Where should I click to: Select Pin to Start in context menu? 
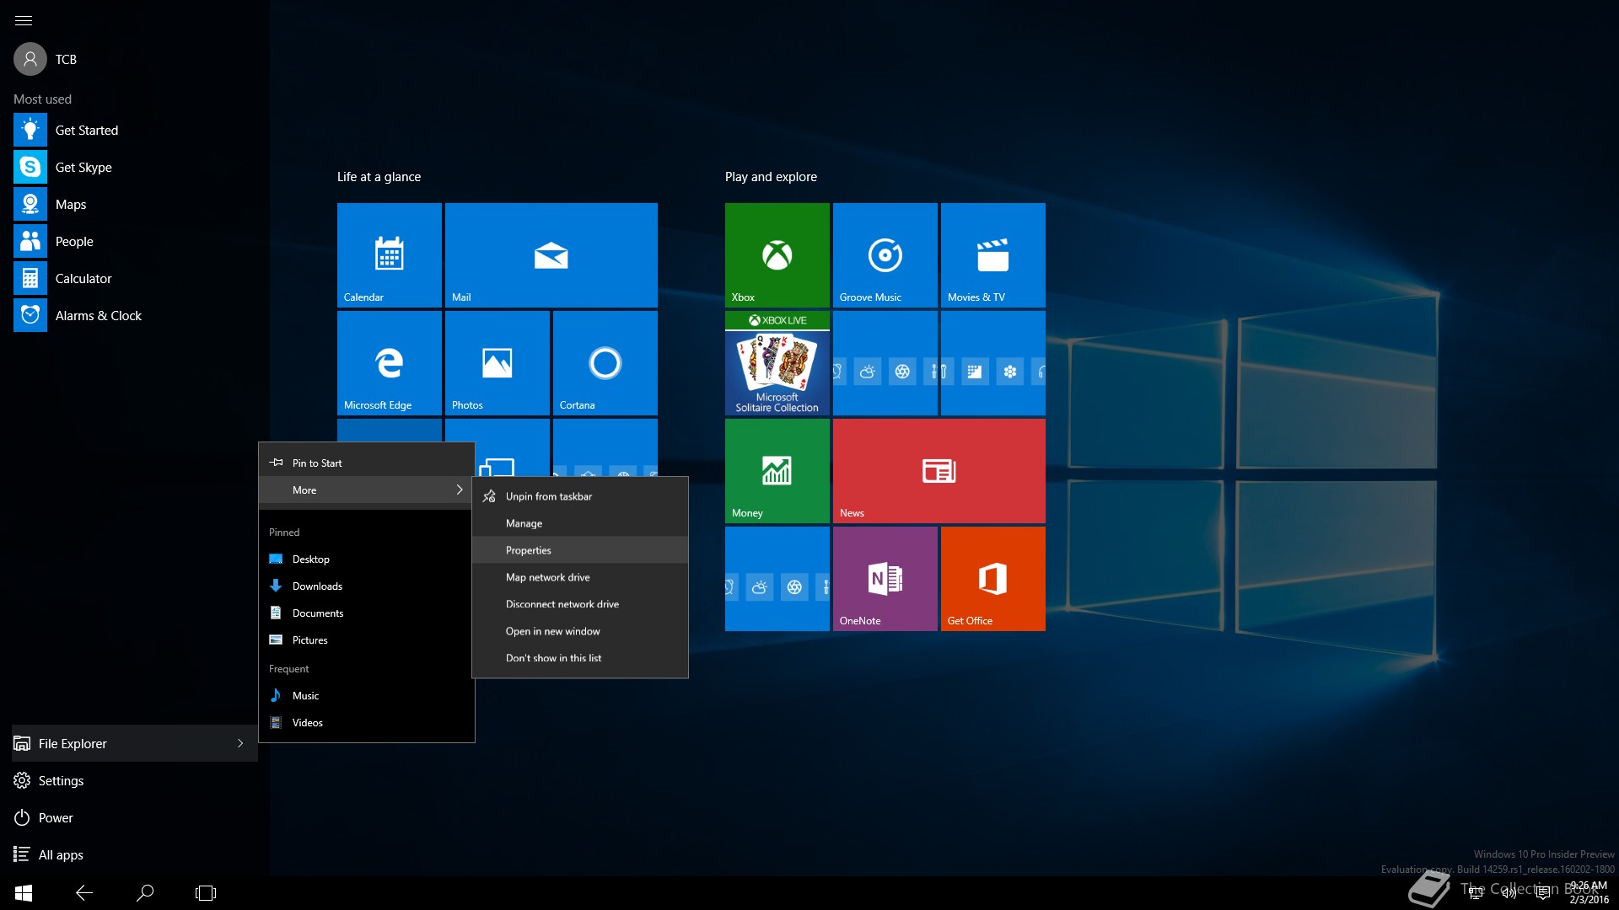click(x=366, y=463)
